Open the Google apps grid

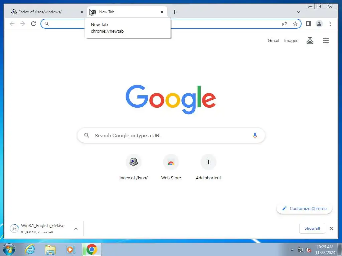(x=326, y=40)
